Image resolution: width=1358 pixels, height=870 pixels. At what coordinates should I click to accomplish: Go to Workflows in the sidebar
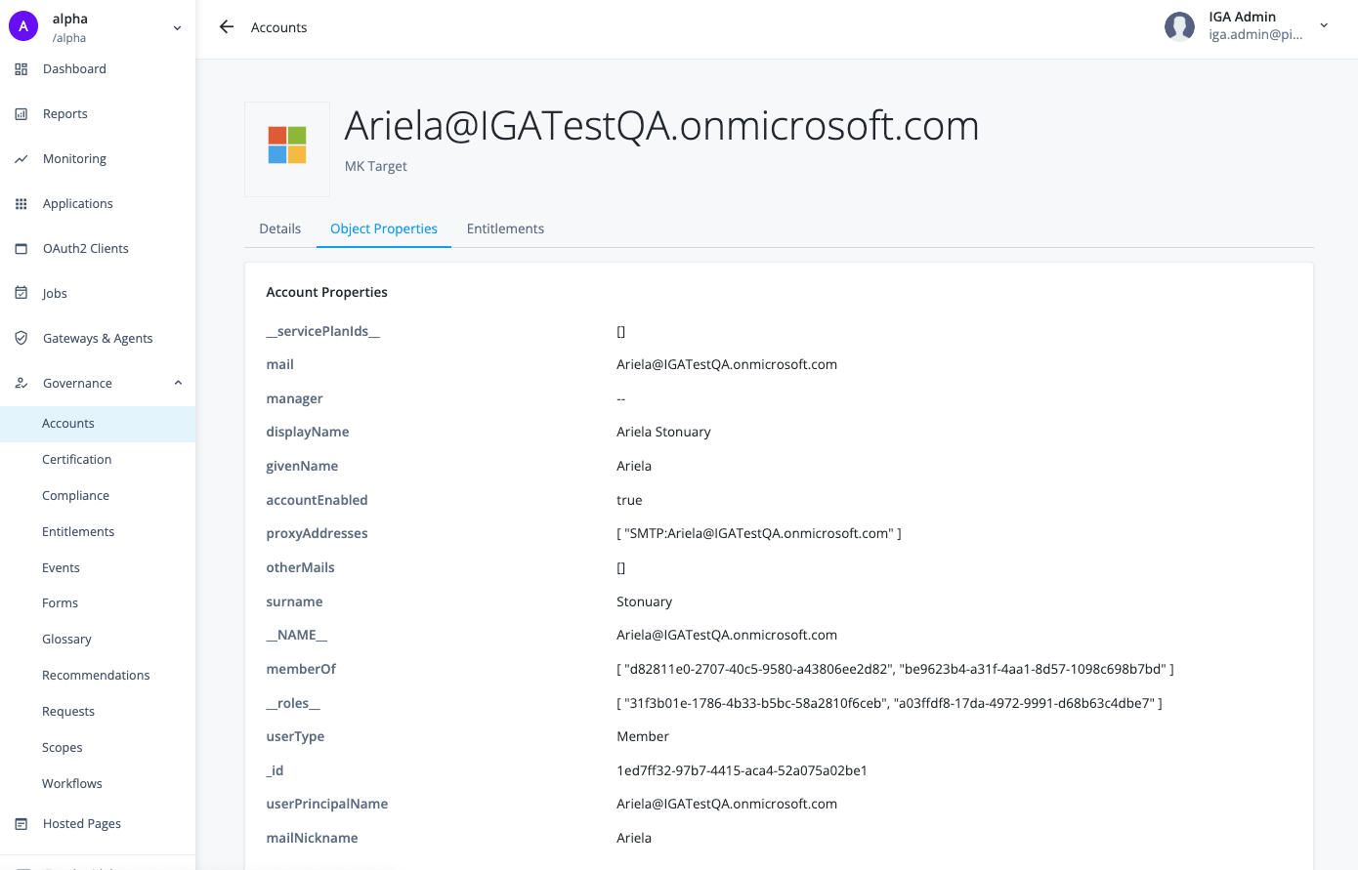pos(71,783)
